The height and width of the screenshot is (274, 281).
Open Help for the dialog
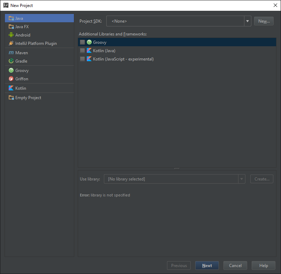click(264, 266)
